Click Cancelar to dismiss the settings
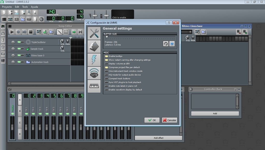The width and height of the screenshot is (265, 150). [170, 120]
